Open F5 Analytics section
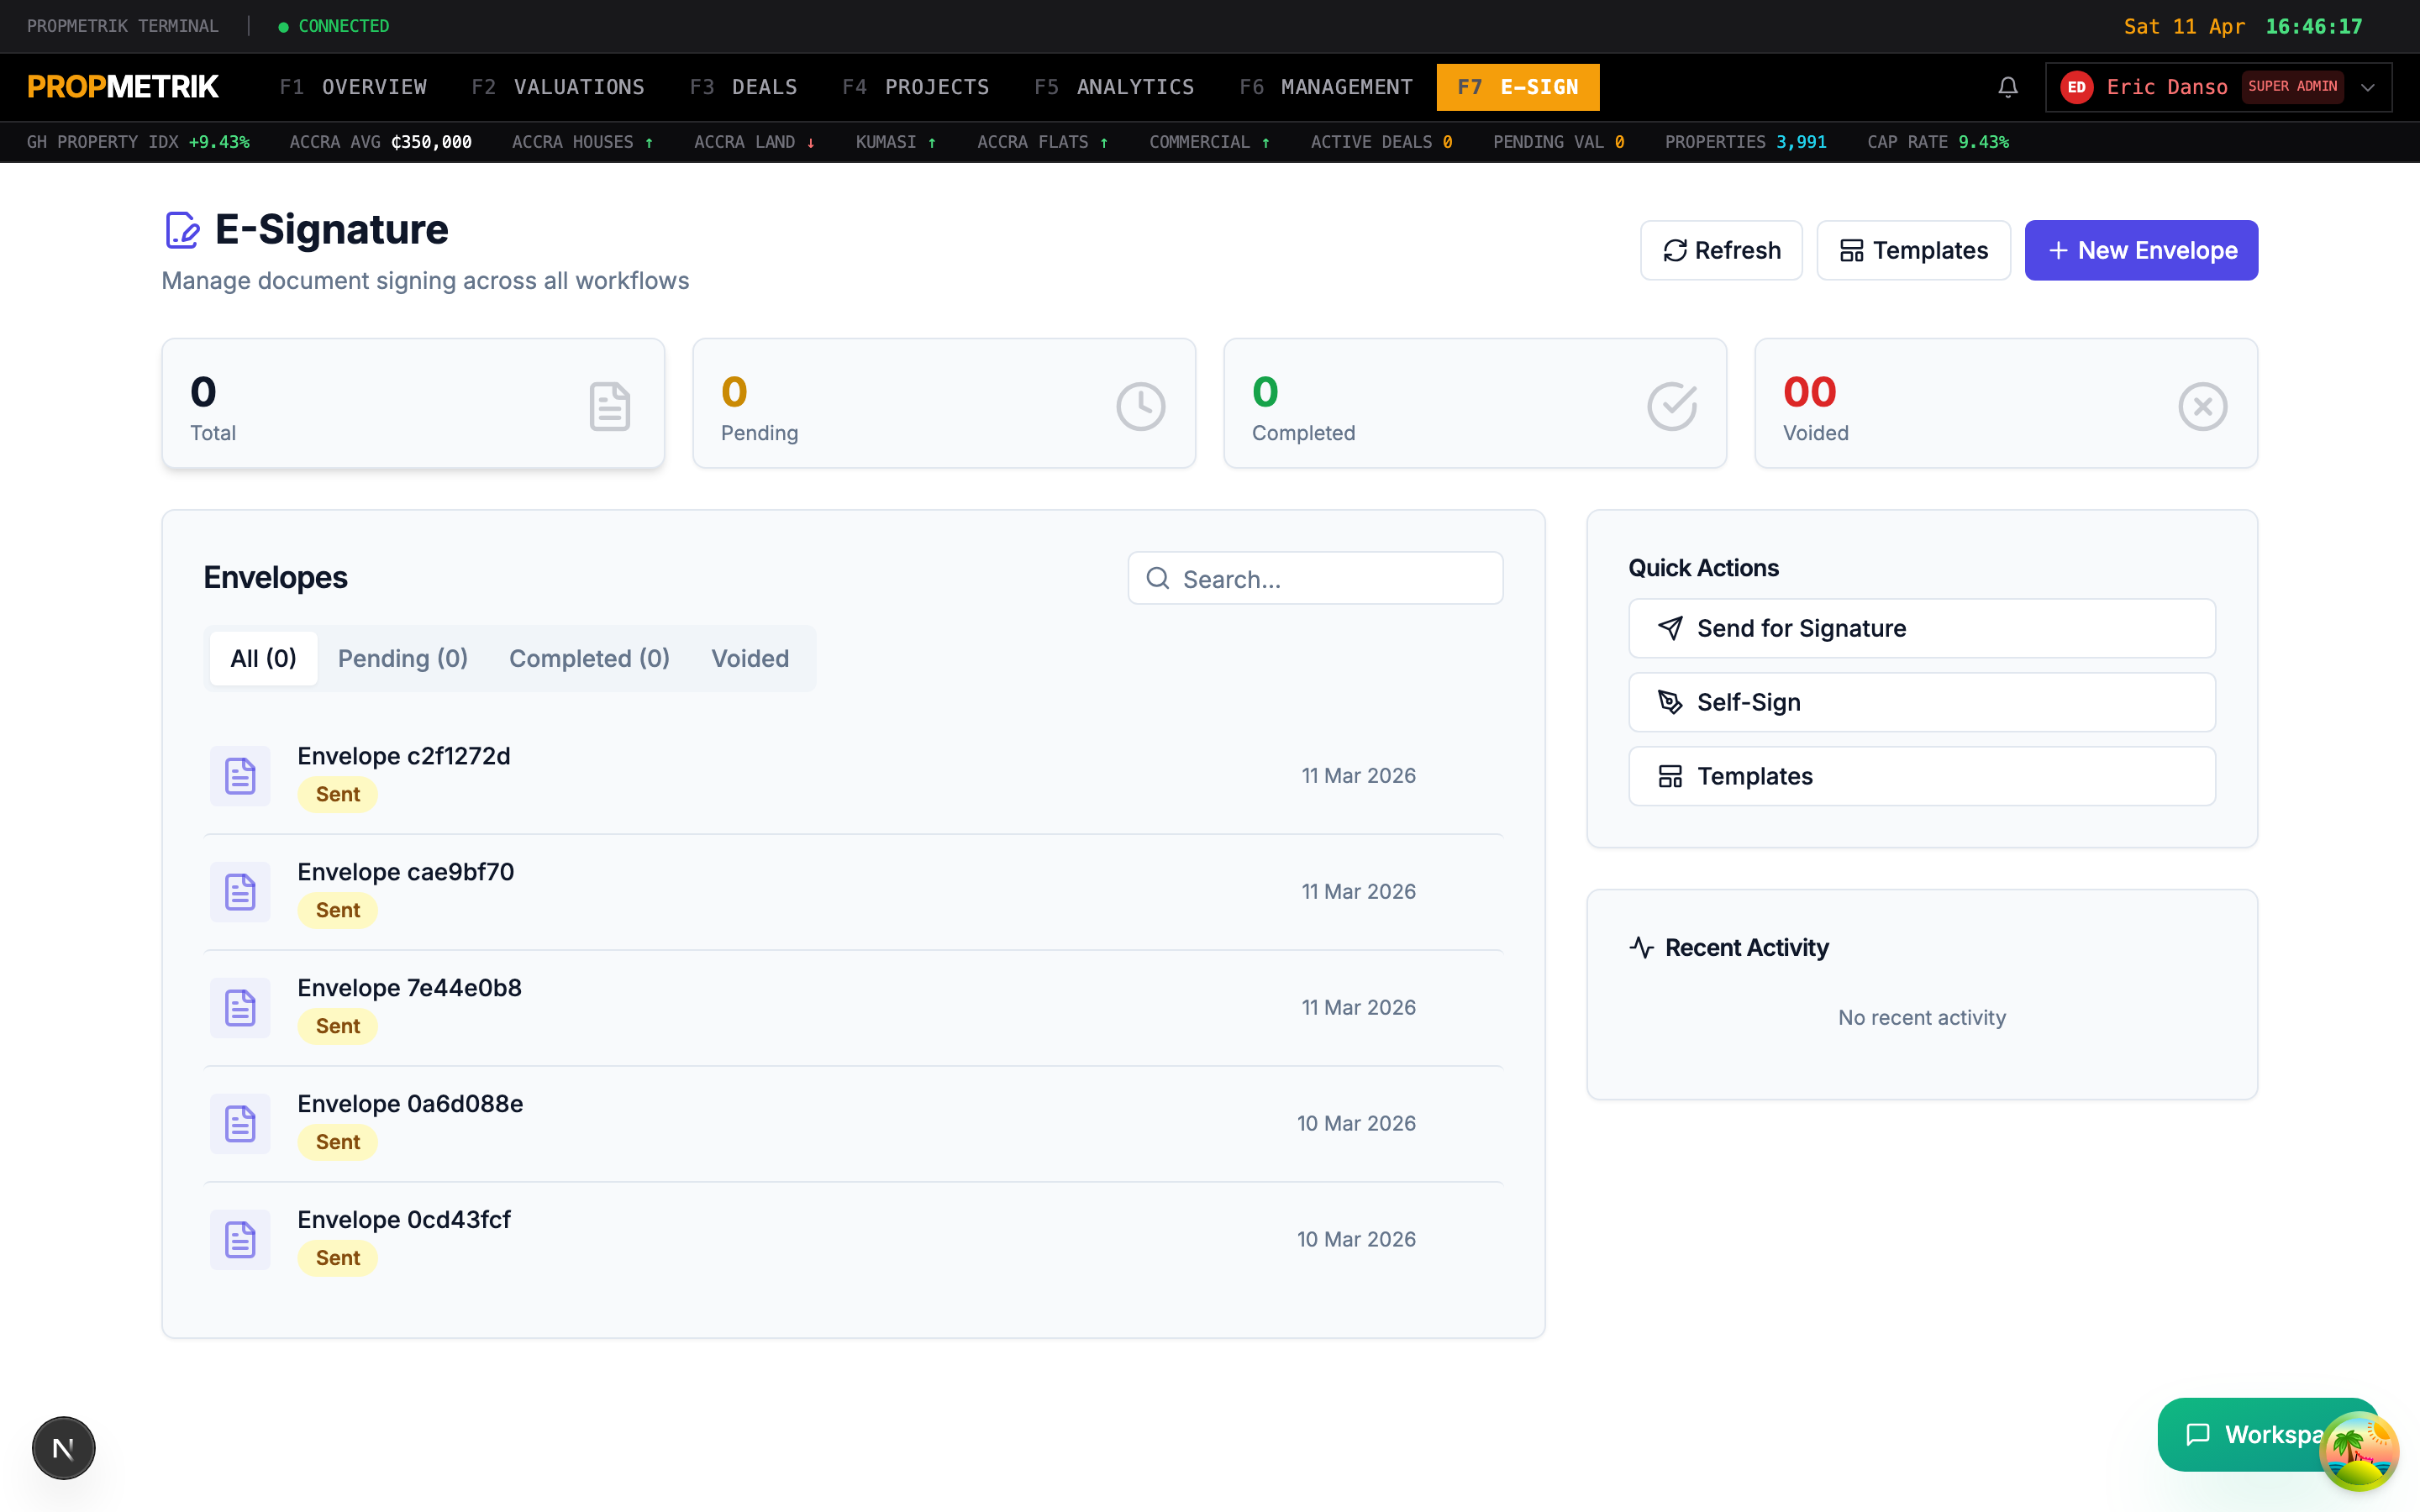 pos(1114,87)
